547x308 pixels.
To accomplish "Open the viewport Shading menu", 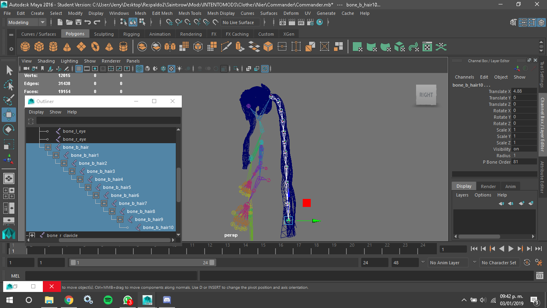I will click(46, 61).
